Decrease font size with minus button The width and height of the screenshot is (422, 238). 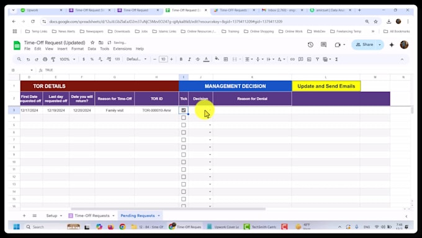pos(155,59)
